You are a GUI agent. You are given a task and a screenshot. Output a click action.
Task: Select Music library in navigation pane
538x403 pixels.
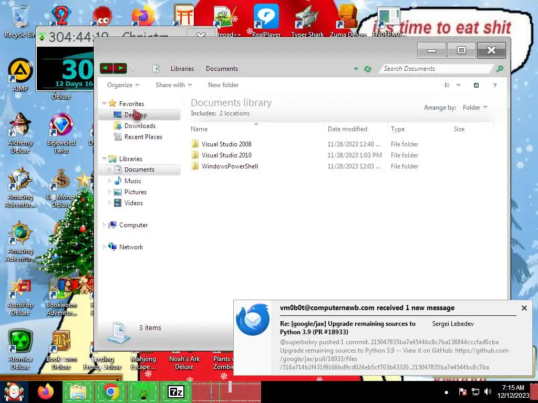pyautogui.click(x=132, y=181)
